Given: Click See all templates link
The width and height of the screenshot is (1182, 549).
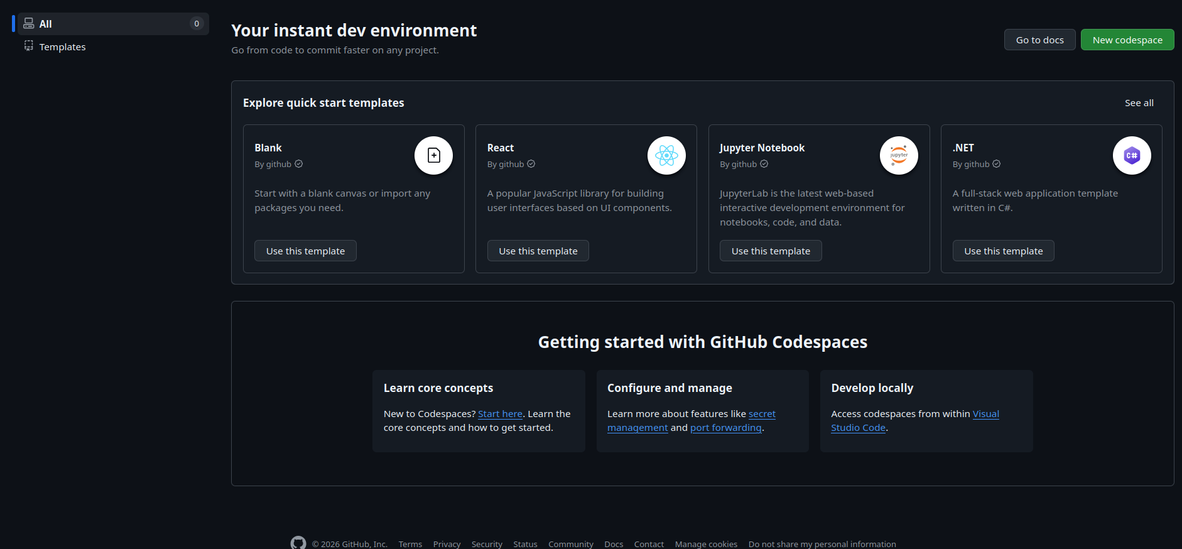Looking at the screenshot, I should [x=1139, y=103].
